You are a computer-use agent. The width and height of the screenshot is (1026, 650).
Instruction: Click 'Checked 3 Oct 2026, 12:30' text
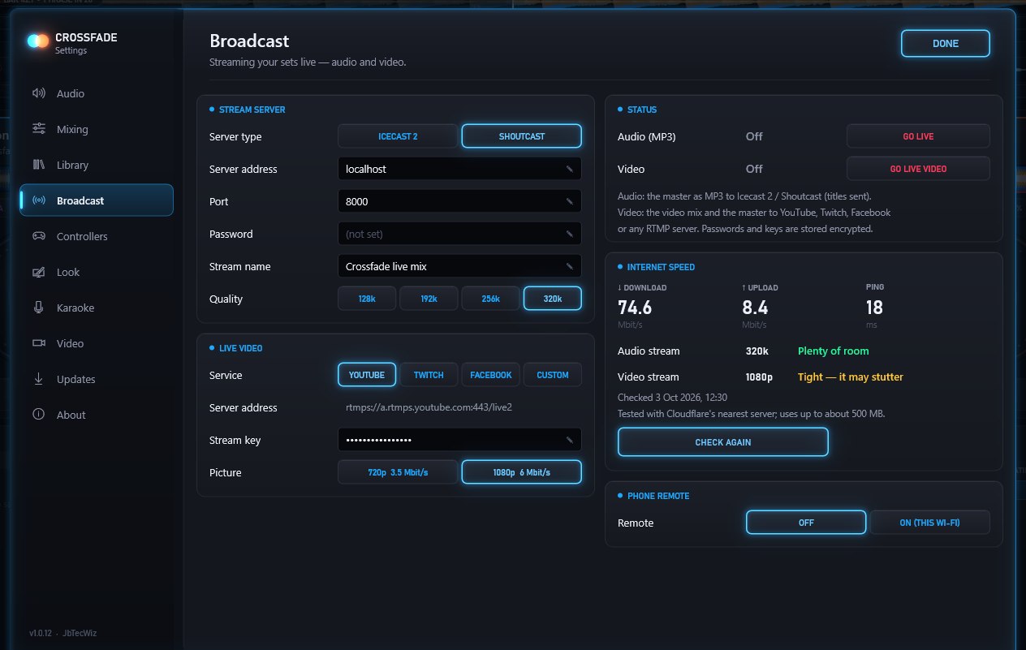(672, 398)
